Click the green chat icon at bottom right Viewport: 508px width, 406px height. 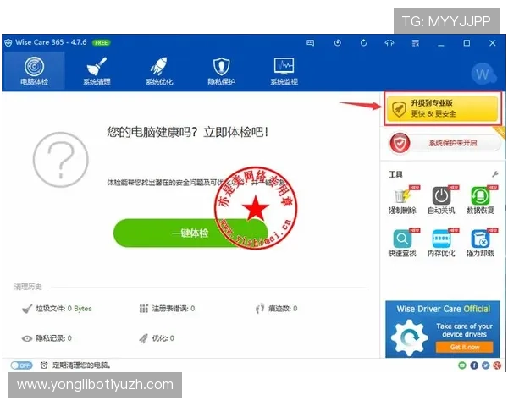pos(462,365)
